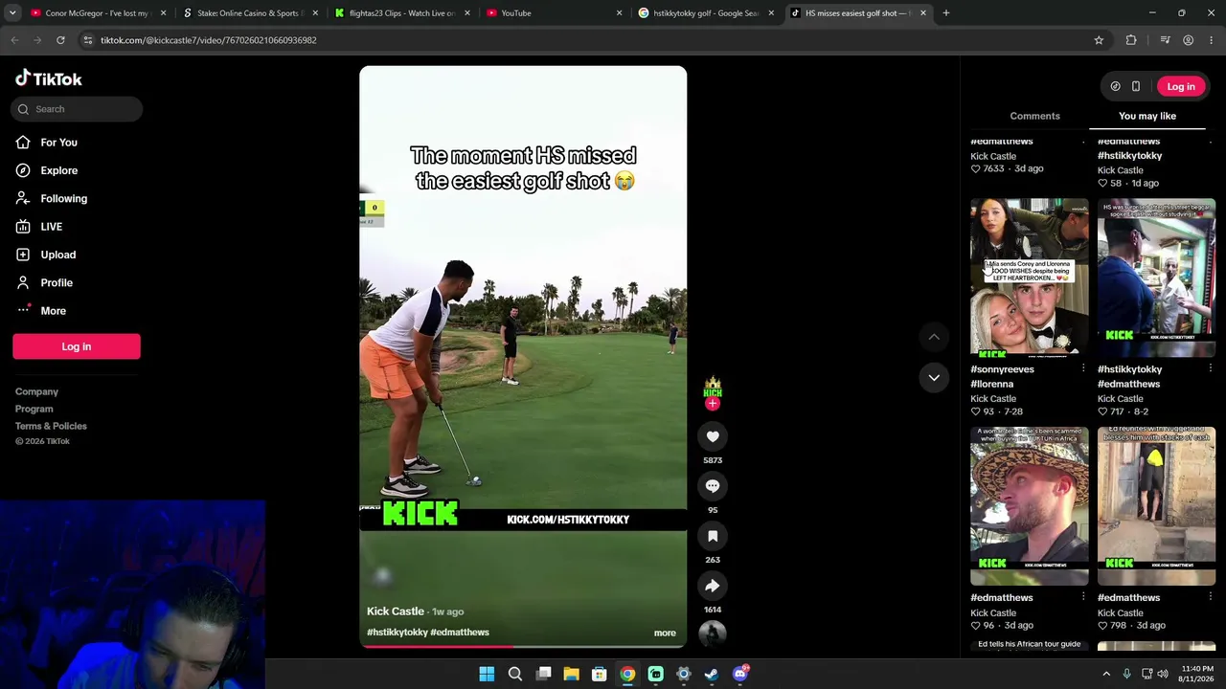Open the #edmatthews hashtag under the video

click(460, 633)
